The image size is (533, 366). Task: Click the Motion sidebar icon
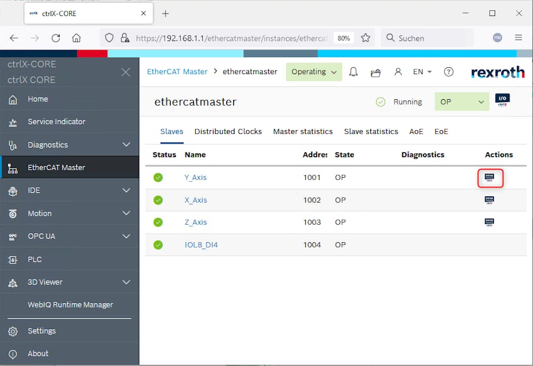tap(13, 214)
